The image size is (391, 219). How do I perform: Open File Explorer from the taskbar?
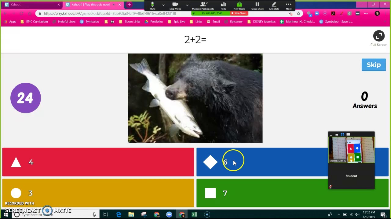[x=131, y=214]
